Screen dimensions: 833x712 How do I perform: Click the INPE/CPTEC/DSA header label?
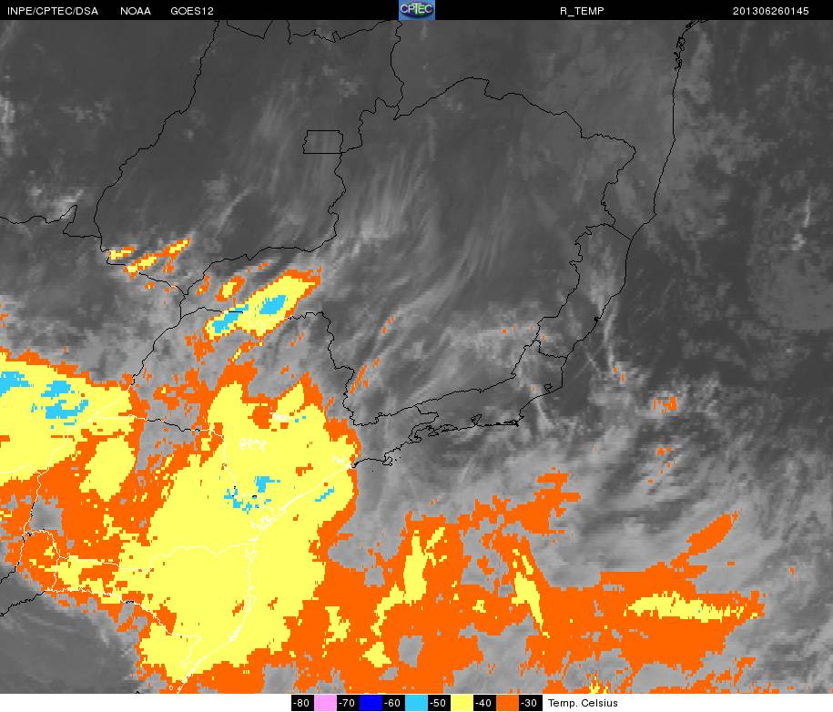[53, 11]
